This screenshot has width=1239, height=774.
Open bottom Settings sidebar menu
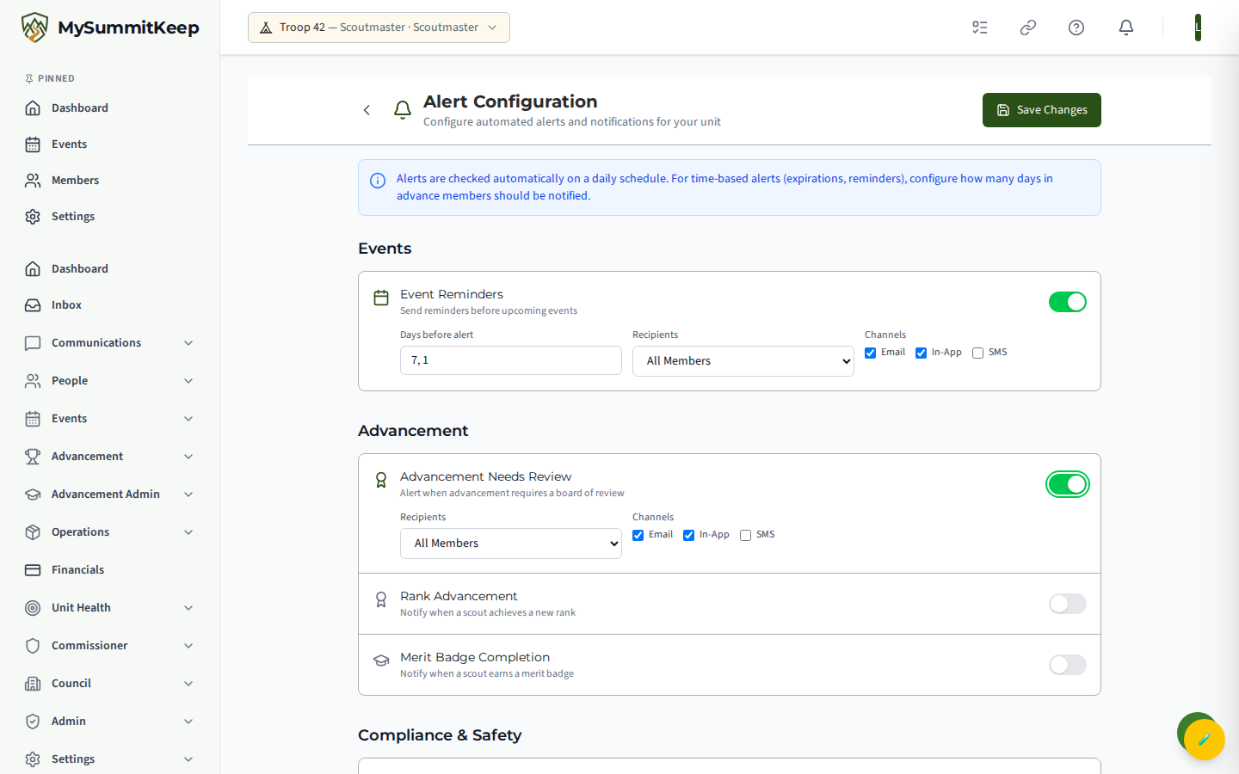[110, 759]
